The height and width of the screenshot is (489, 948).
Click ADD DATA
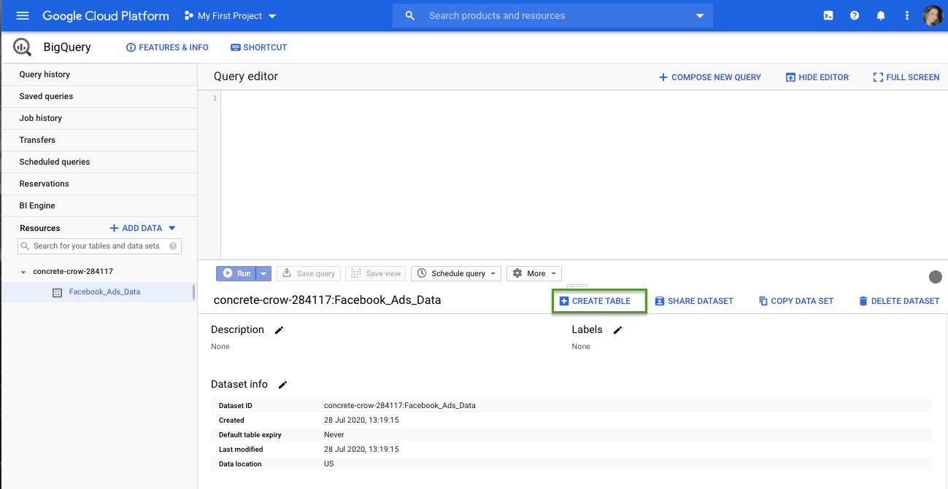136,228
